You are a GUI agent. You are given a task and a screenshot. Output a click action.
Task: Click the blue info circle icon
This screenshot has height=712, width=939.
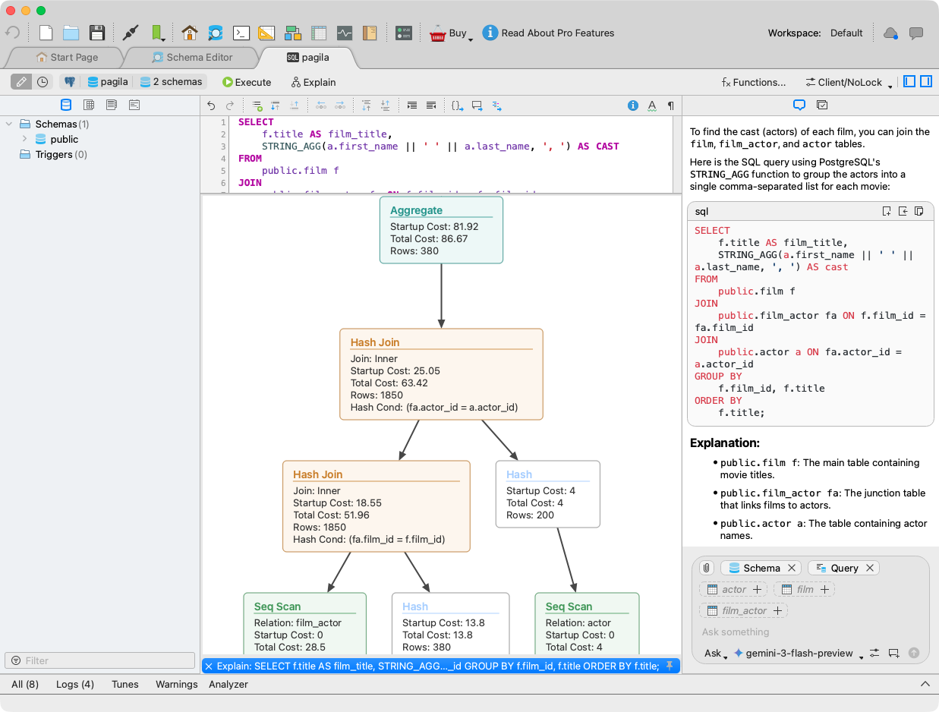633,106
